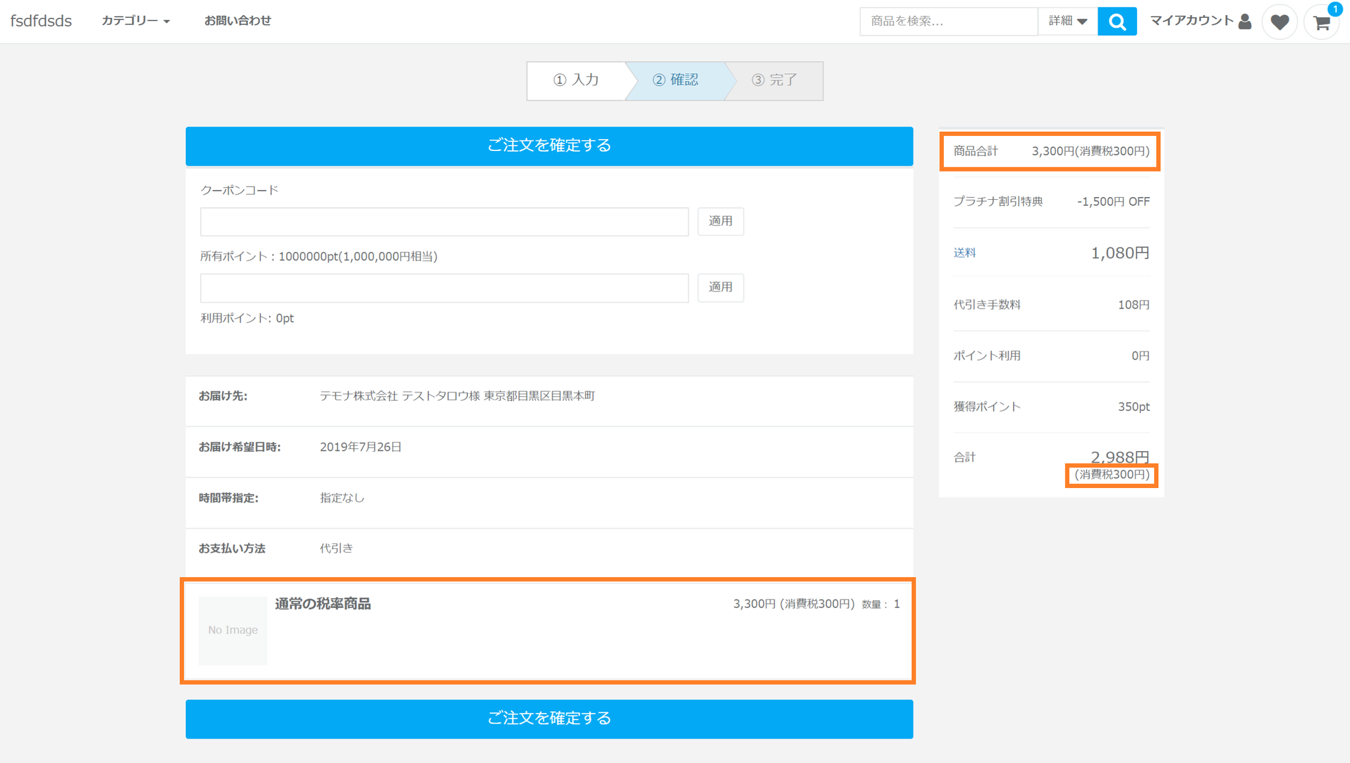
Task: Click the お問い合わせ menu item
Action: click(237, 21)
